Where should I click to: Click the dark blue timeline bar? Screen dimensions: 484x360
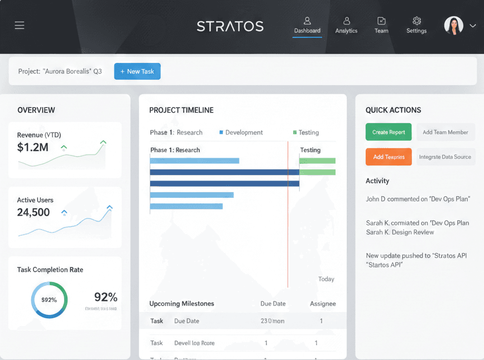click(x=224, y=172)
